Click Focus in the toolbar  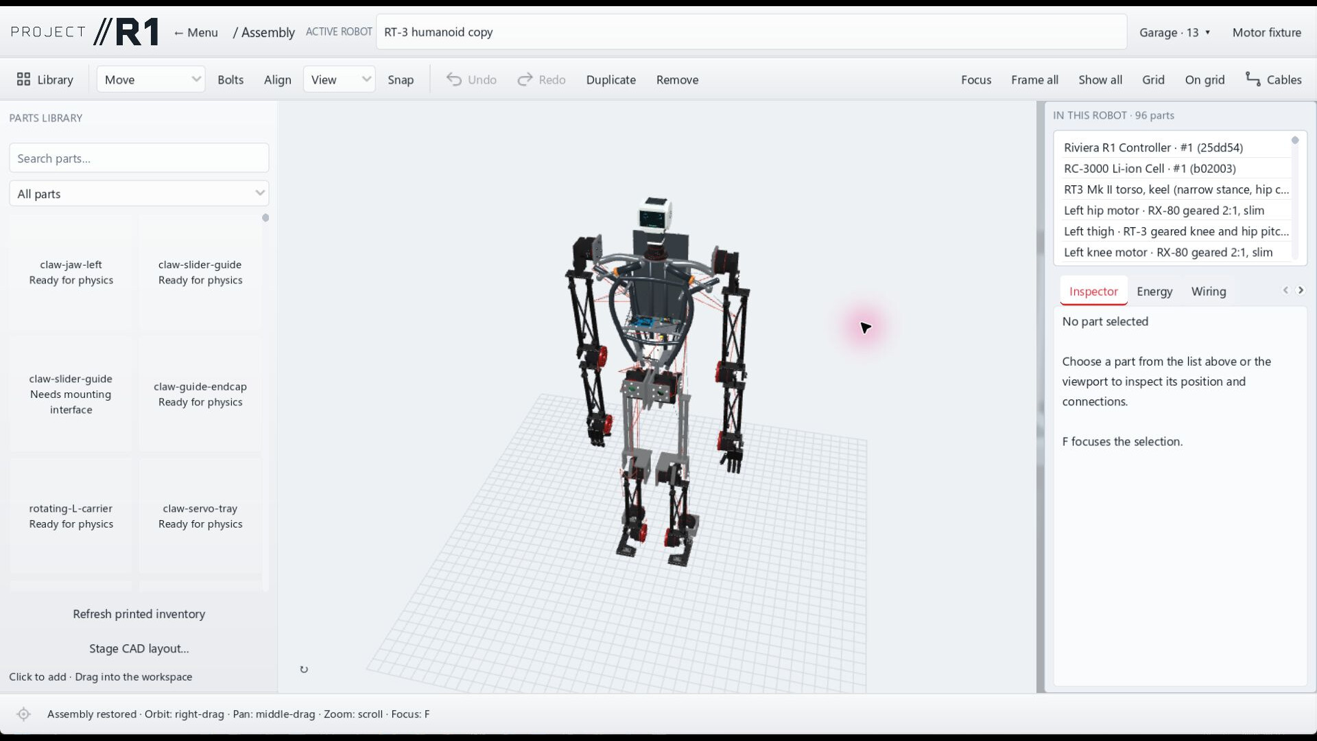(x=976, y=80)
